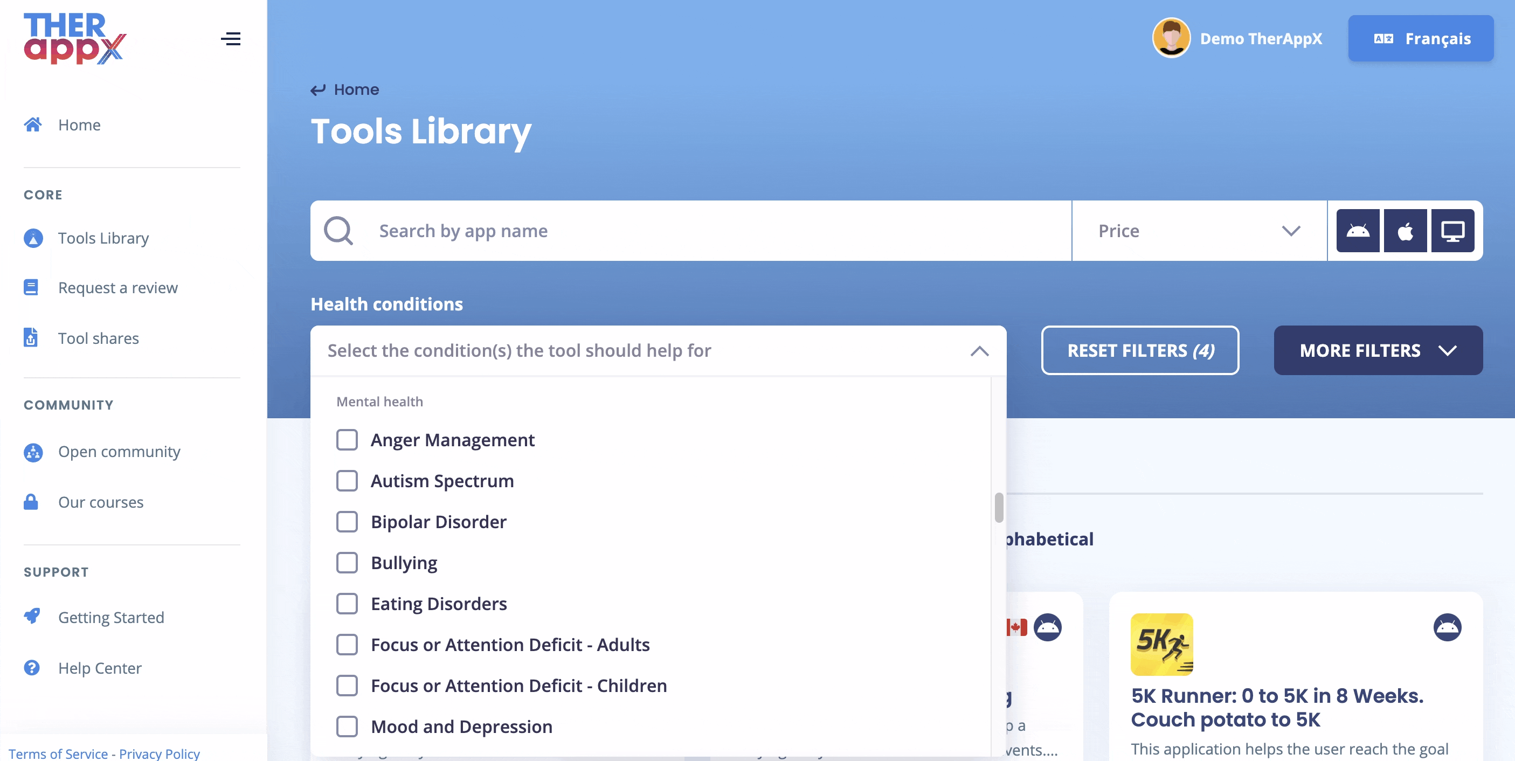Click the search magnifier icon
1515x761 pixels.
[x=339, y=231]
